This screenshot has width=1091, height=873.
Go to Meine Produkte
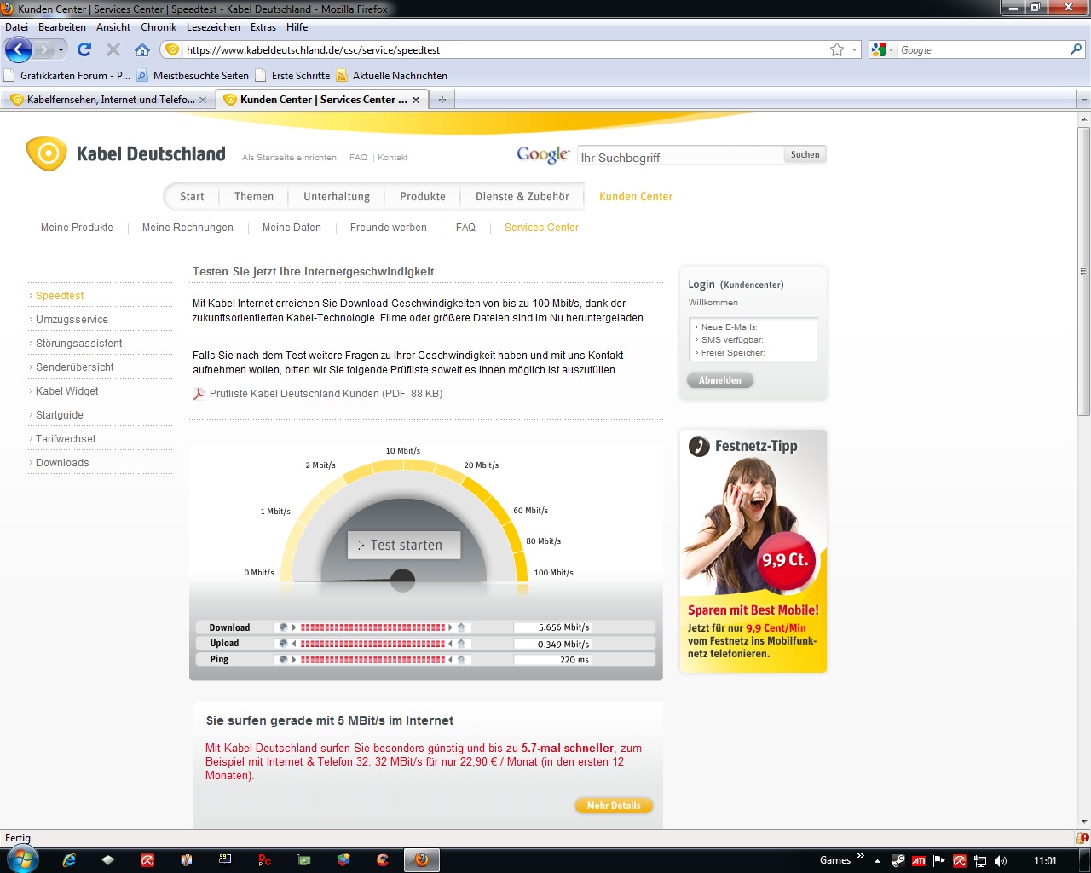[x=77, y=228]
